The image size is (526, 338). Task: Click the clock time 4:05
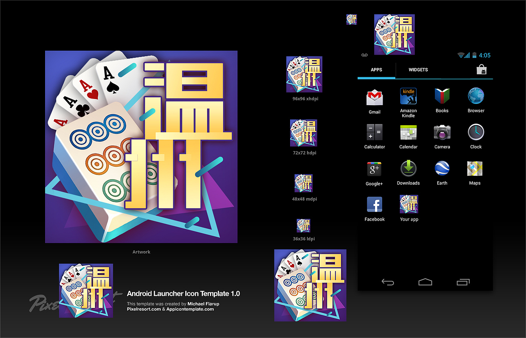click(484, 55)
